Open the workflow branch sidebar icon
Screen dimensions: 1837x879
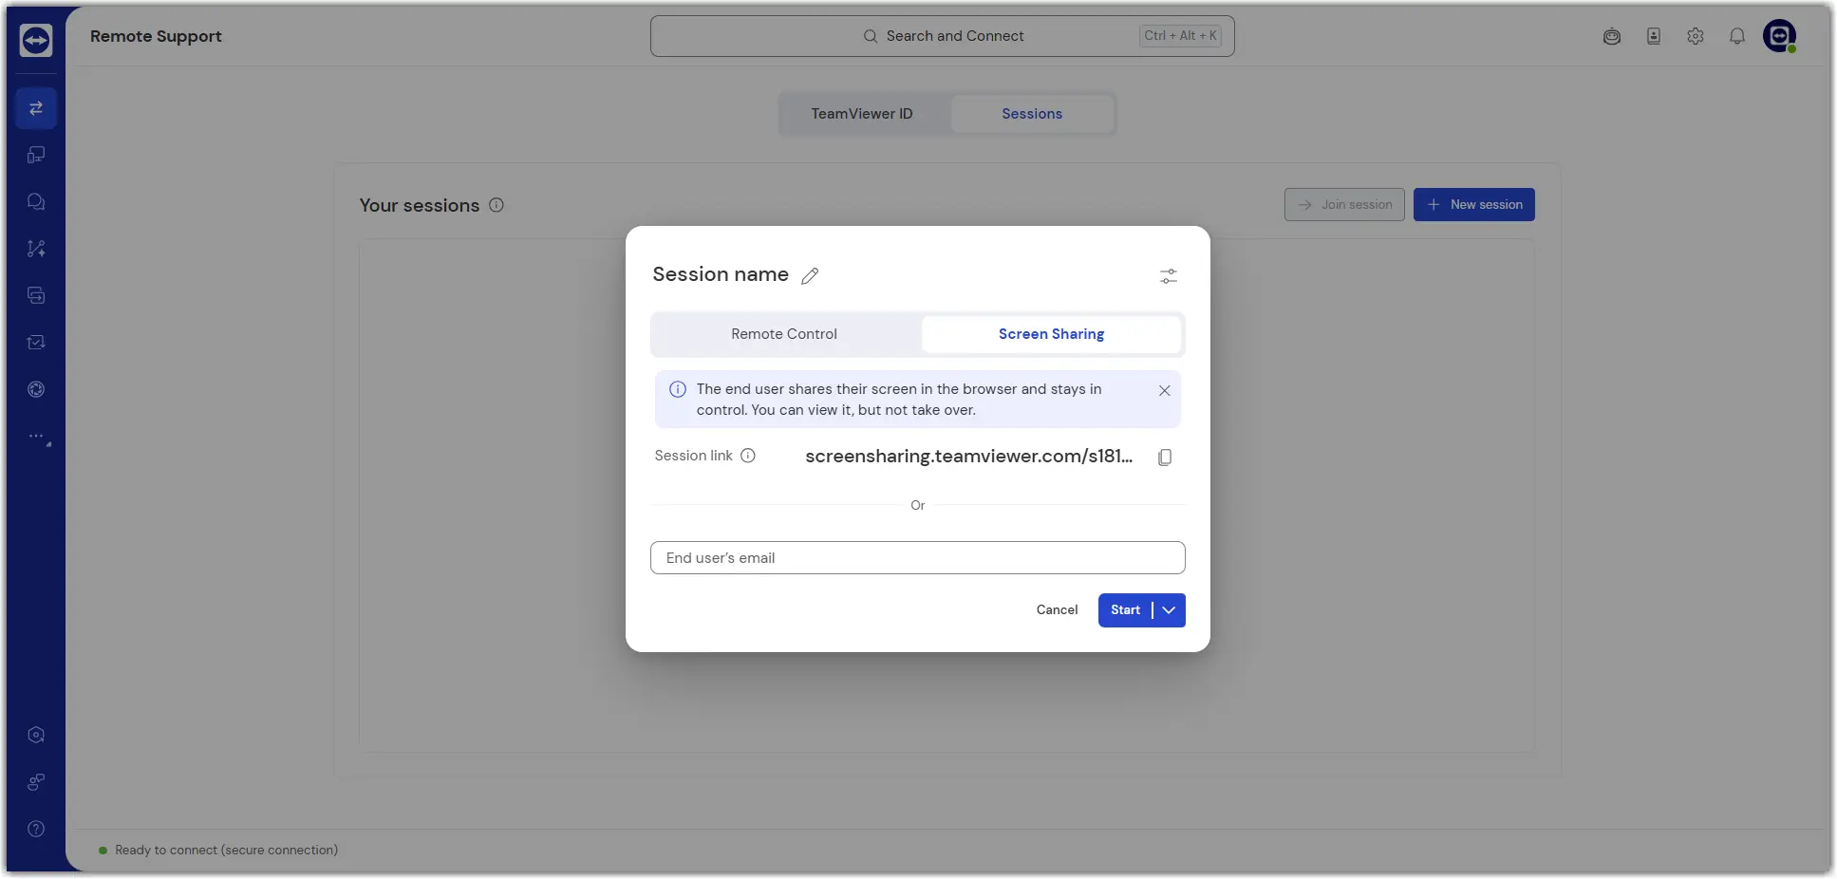point(36,249)
